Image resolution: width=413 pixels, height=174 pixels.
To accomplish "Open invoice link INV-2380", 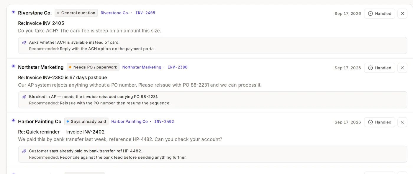I will (178, 67).
